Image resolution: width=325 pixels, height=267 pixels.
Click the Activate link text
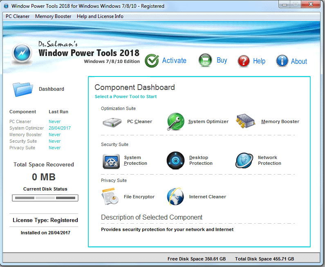click(174, 61)
